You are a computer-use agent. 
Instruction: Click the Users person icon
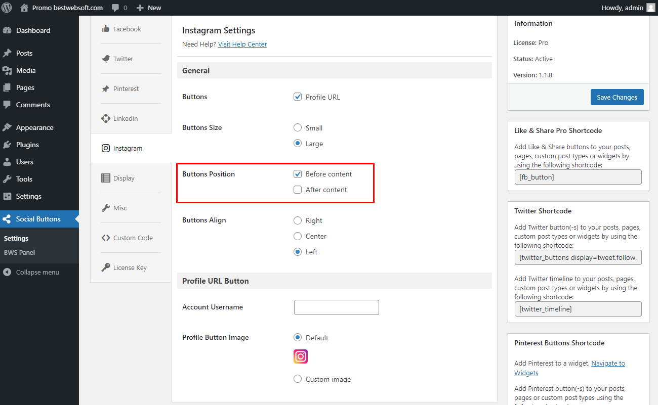pyautogui.click(x=7, y=162)
